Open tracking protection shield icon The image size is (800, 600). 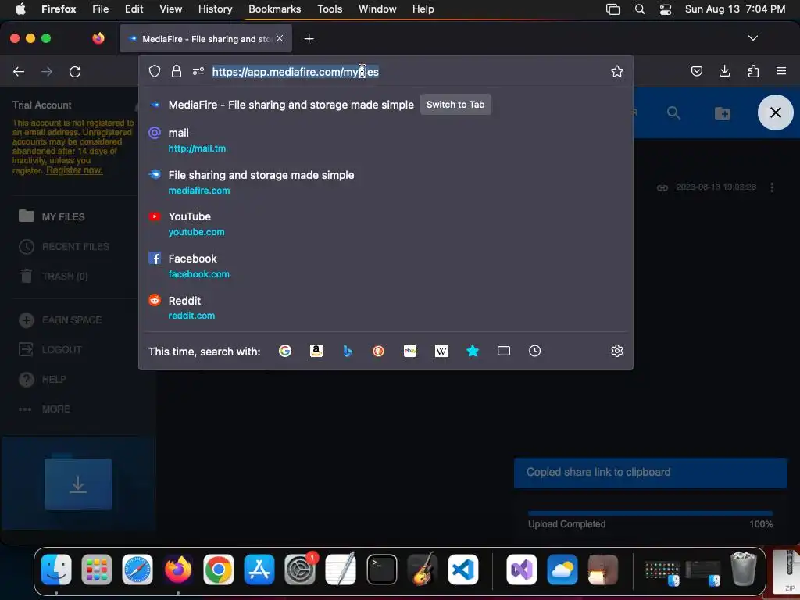pyautogui.click(x=155, y=71)
